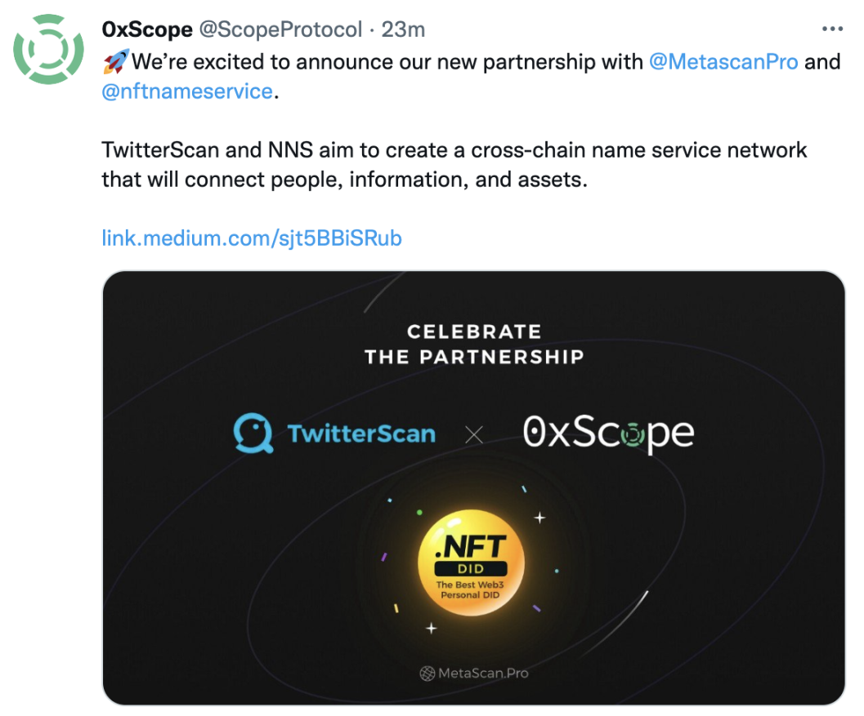Open the tweet via 23m timestamp

click(x=404, y=29)
